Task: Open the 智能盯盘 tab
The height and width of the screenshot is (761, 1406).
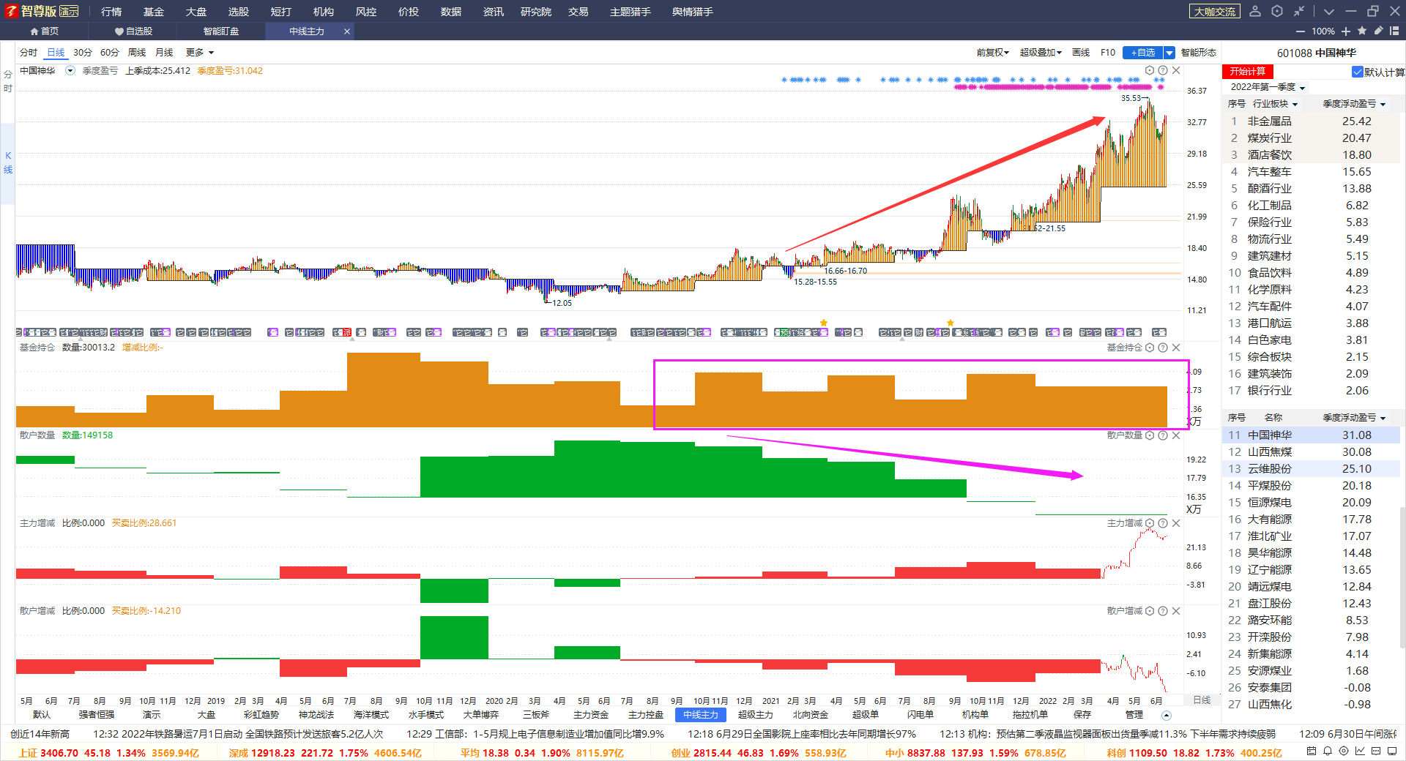Action: click(221, 31)
